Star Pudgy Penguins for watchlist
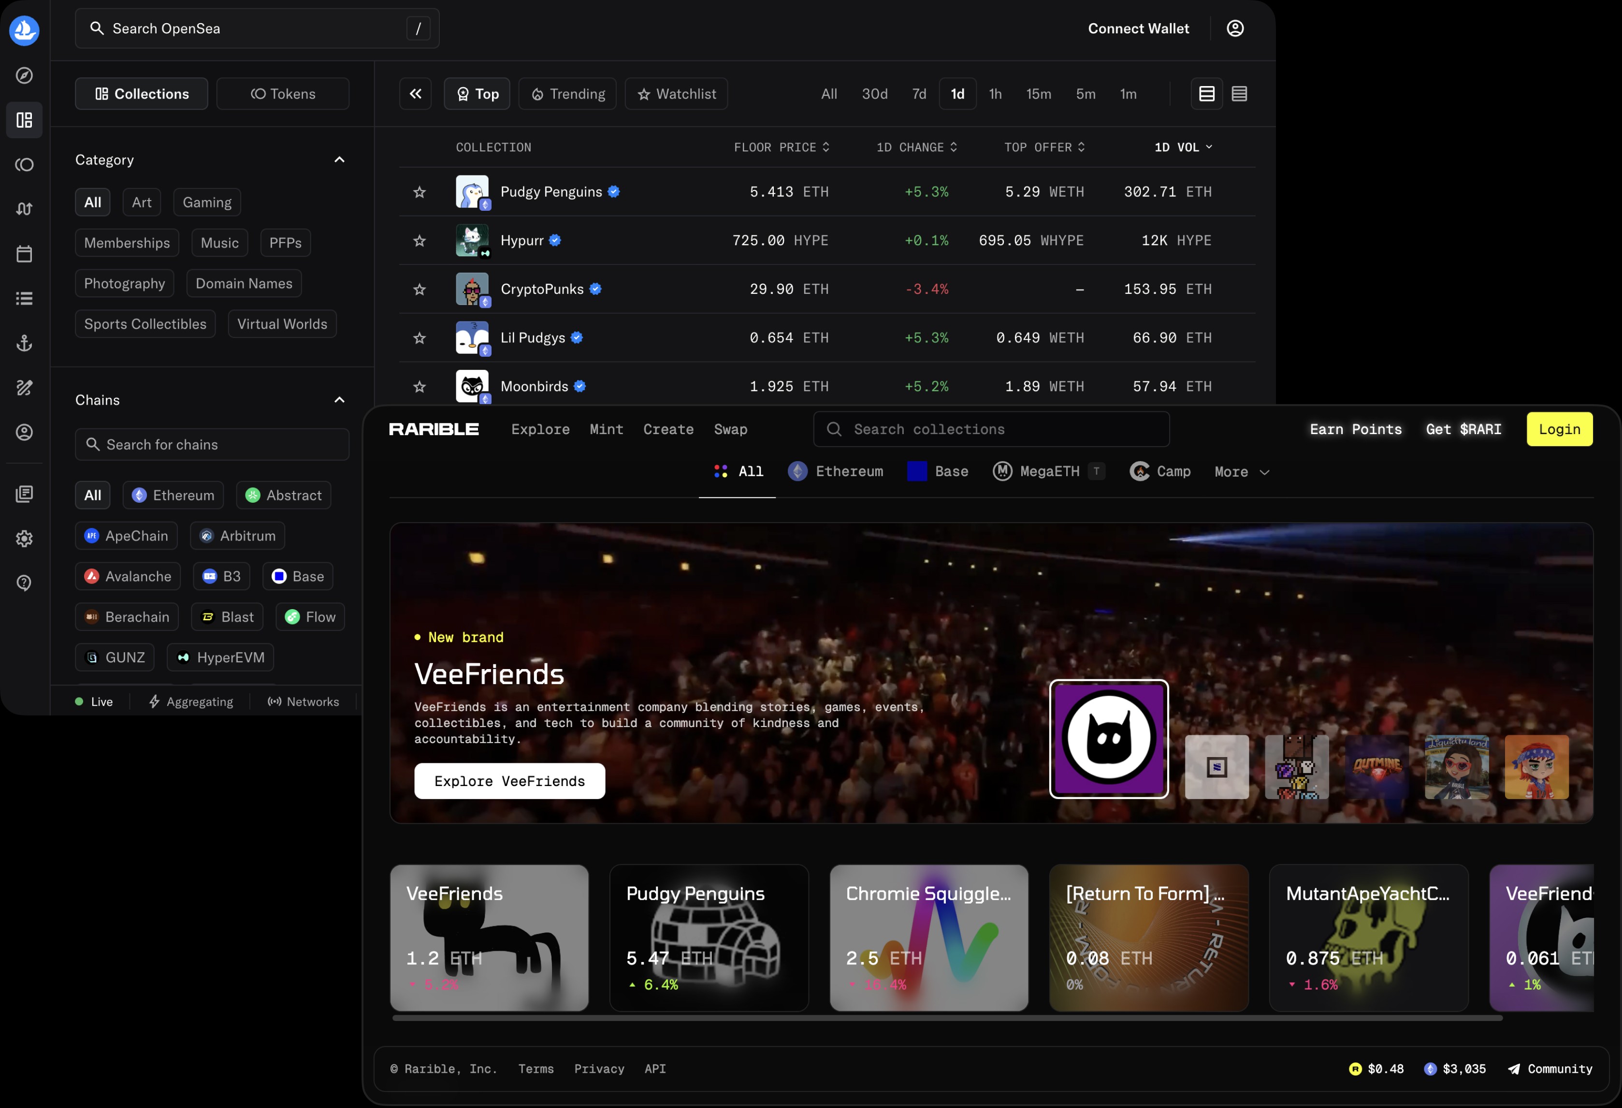The height and width of the screenshot is (1108, 1622). [x=420, y=192]
